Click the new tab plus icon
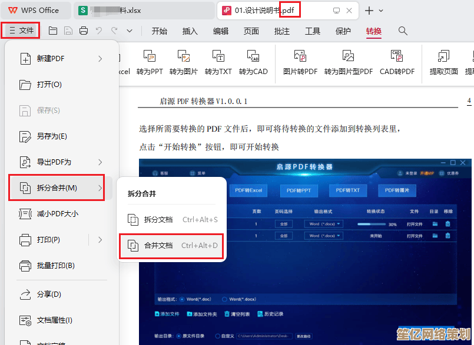This screenshot has height=345, width=474. (369, 11)
